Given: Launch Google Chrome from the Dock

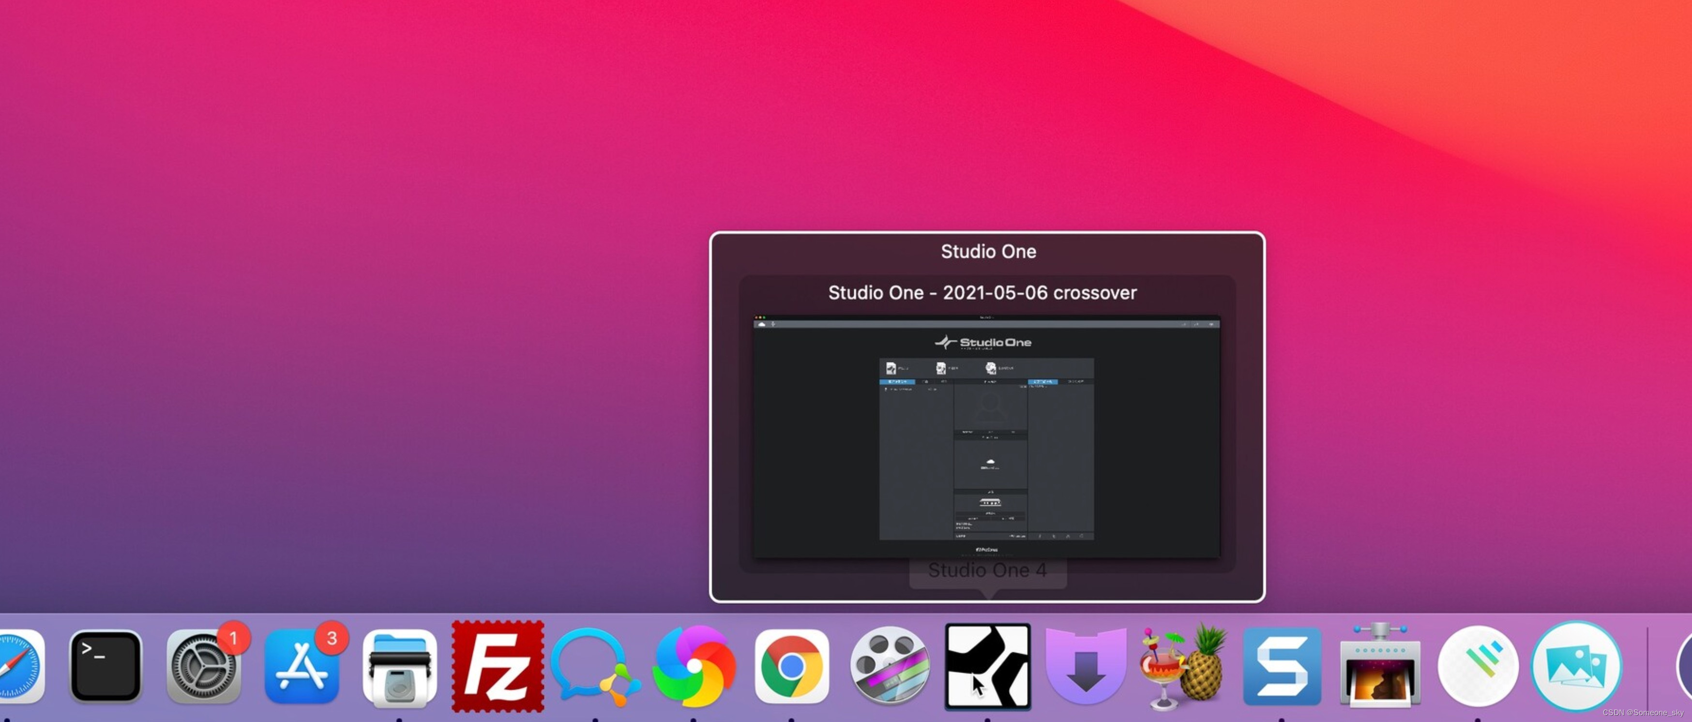Looking at the screenshot, I should [x=791, y=666].
